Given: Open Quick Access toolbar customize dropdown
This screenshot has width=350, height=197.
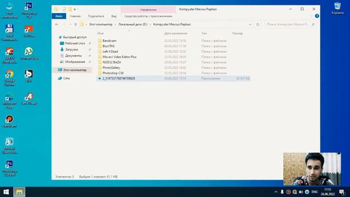Looking at the screenshot, I should (x=75, y=9).
